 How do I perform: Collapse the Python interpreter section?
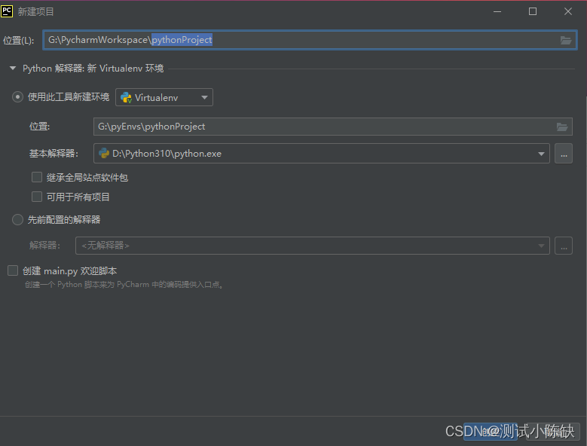pos(13,69)
